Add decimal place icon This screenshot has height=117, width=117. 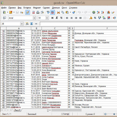pyautogui.click(x=104, y=18)
